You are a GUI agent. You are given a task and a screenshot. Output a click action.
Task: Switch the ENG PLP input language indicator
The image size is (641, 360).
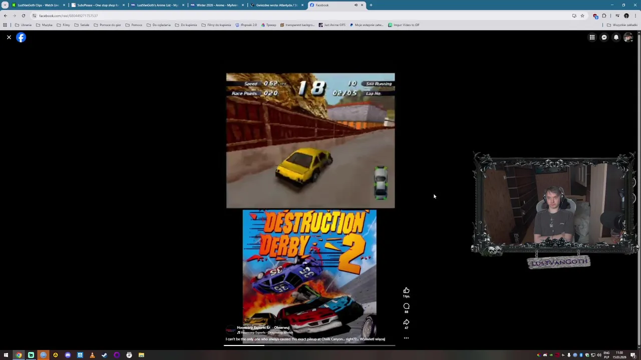[x=607, y=355]
